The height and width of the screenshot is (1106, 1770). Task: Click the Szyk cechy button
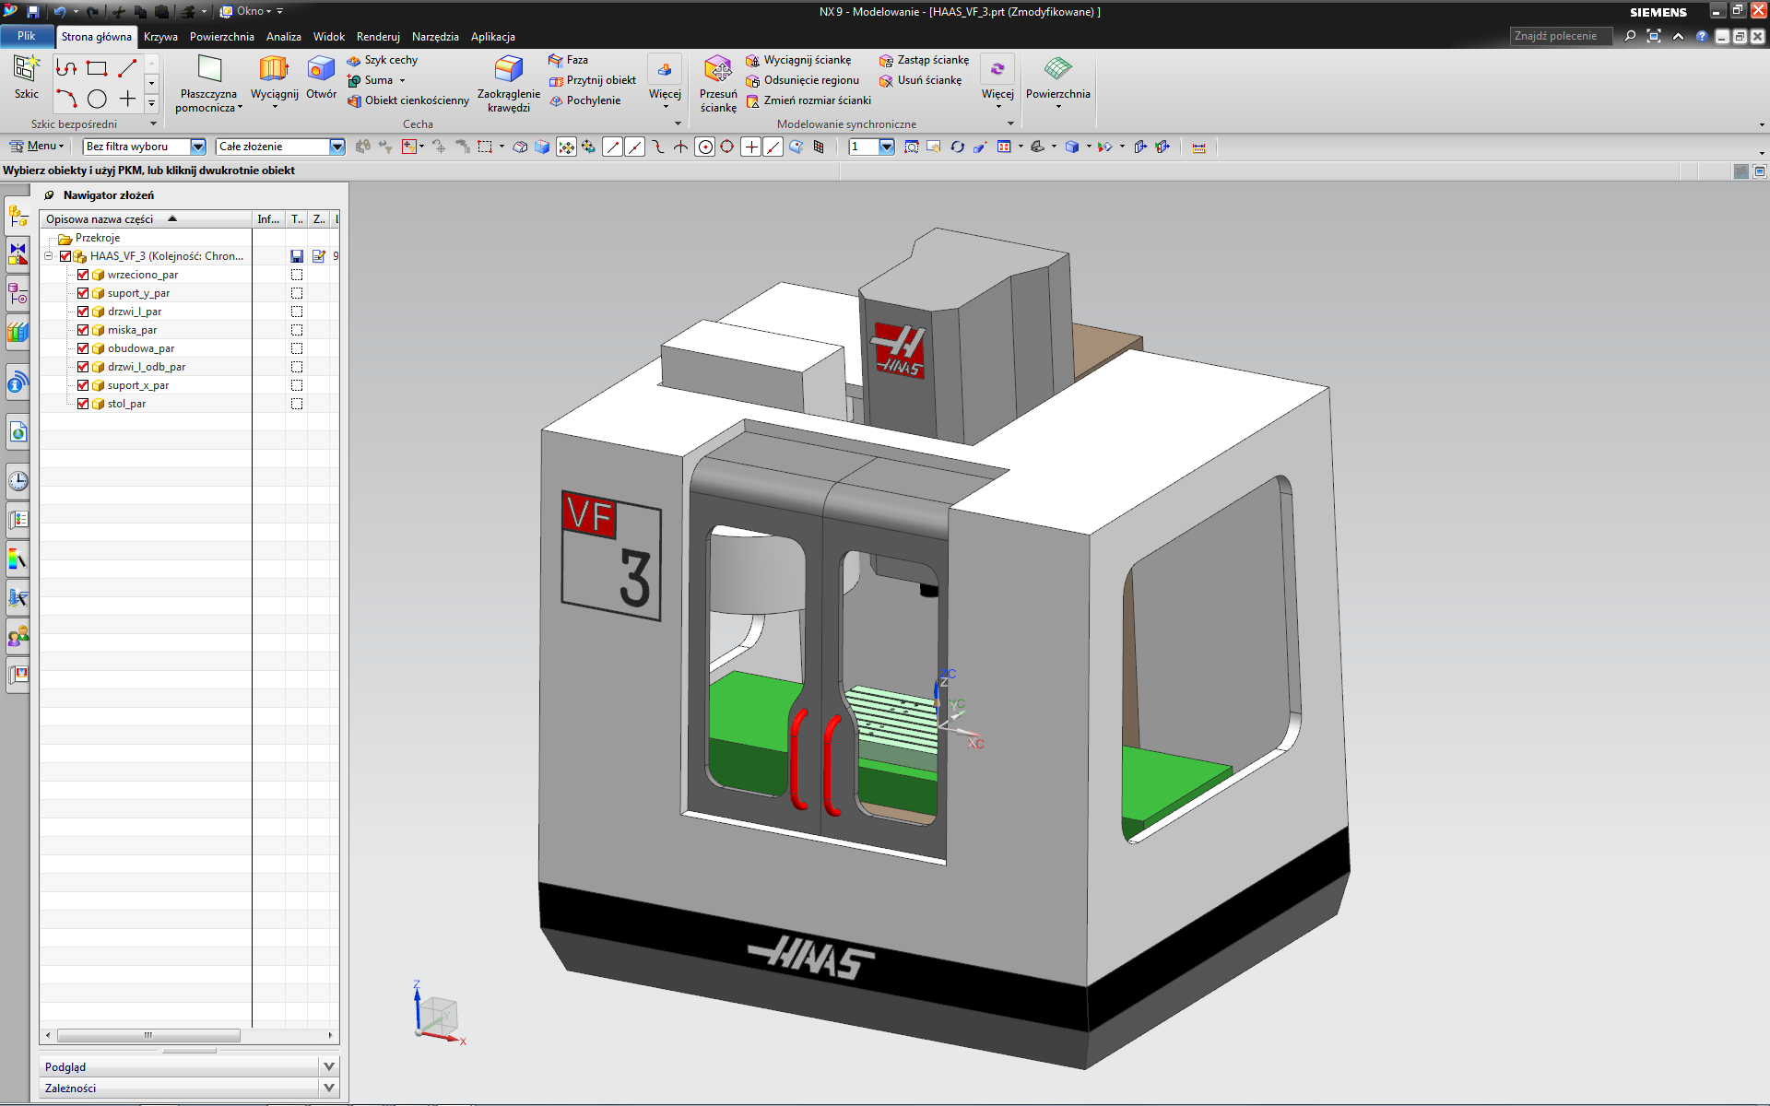click(383, 60)
